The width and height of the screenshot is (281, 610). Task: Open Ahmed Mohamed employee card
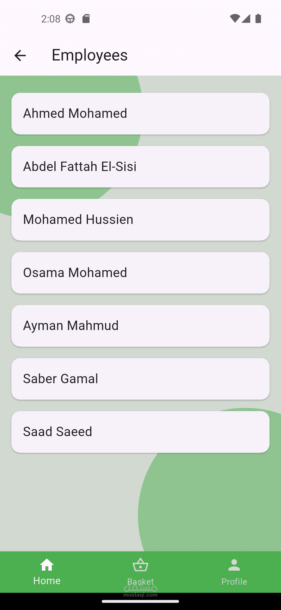click(x=140, y=114)
